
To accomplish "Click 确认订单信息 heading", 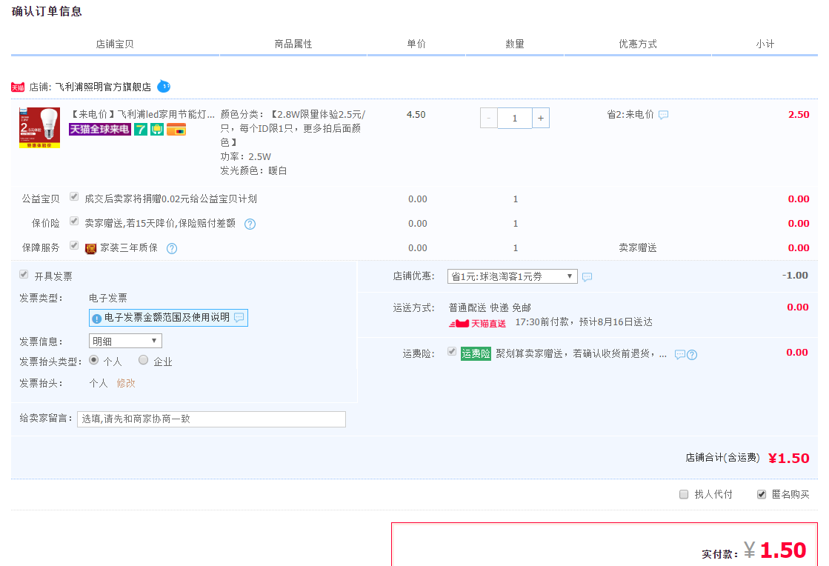I will (47, 11).
